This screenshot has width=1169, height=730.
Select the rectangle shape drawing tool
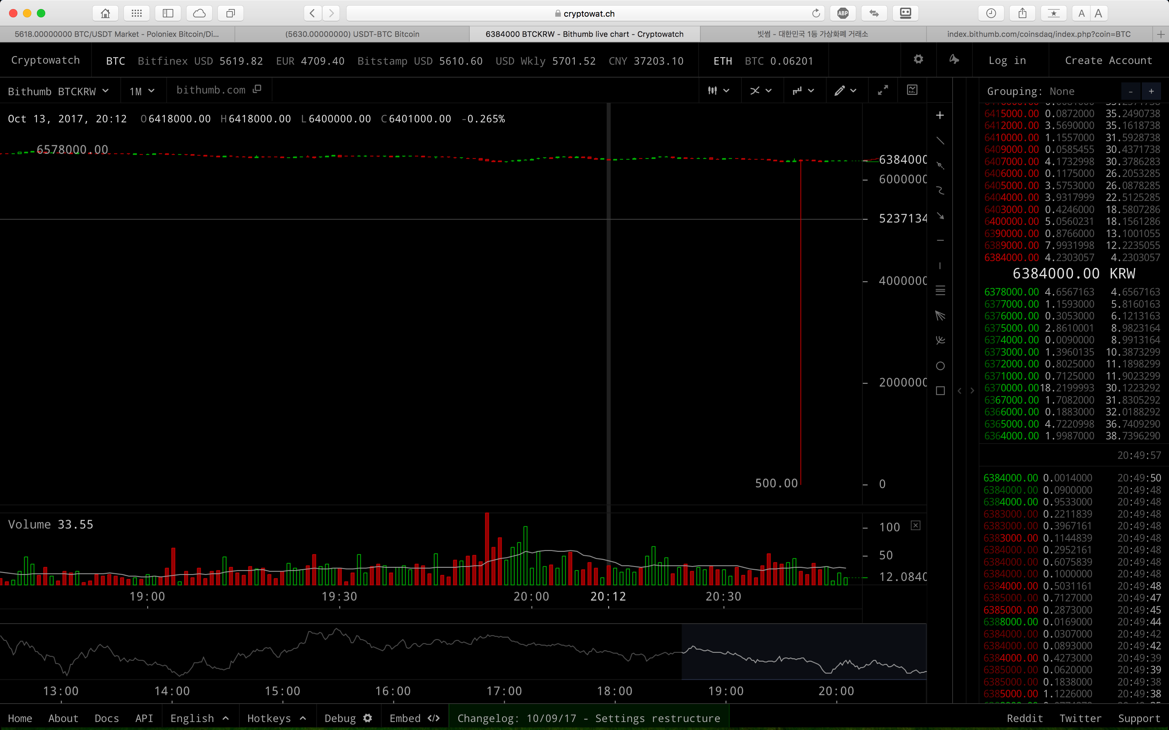pos(940,391)
